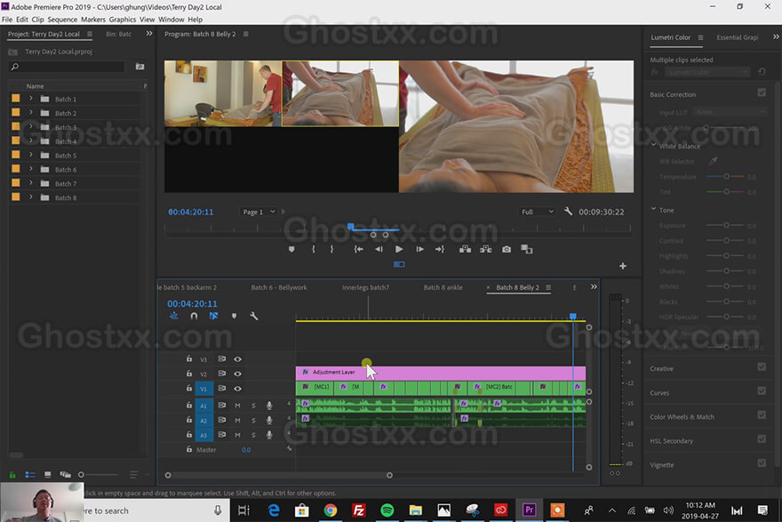Screen dimensions: 782x522
Task: Switch Project panel to list view
Action: pos(30,475)
